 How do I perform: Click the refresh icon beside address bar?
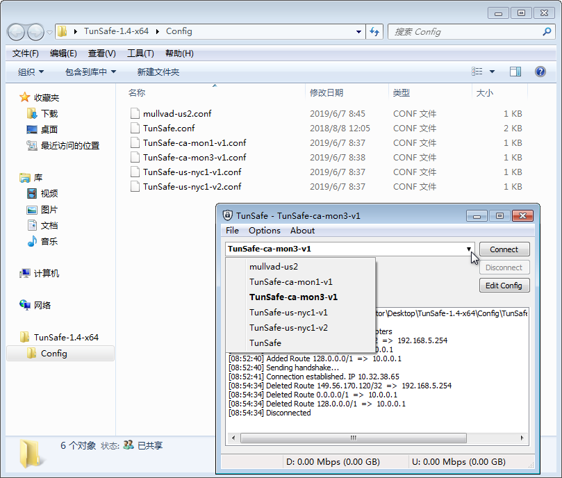pyautogui.click(x=374, y=31)
